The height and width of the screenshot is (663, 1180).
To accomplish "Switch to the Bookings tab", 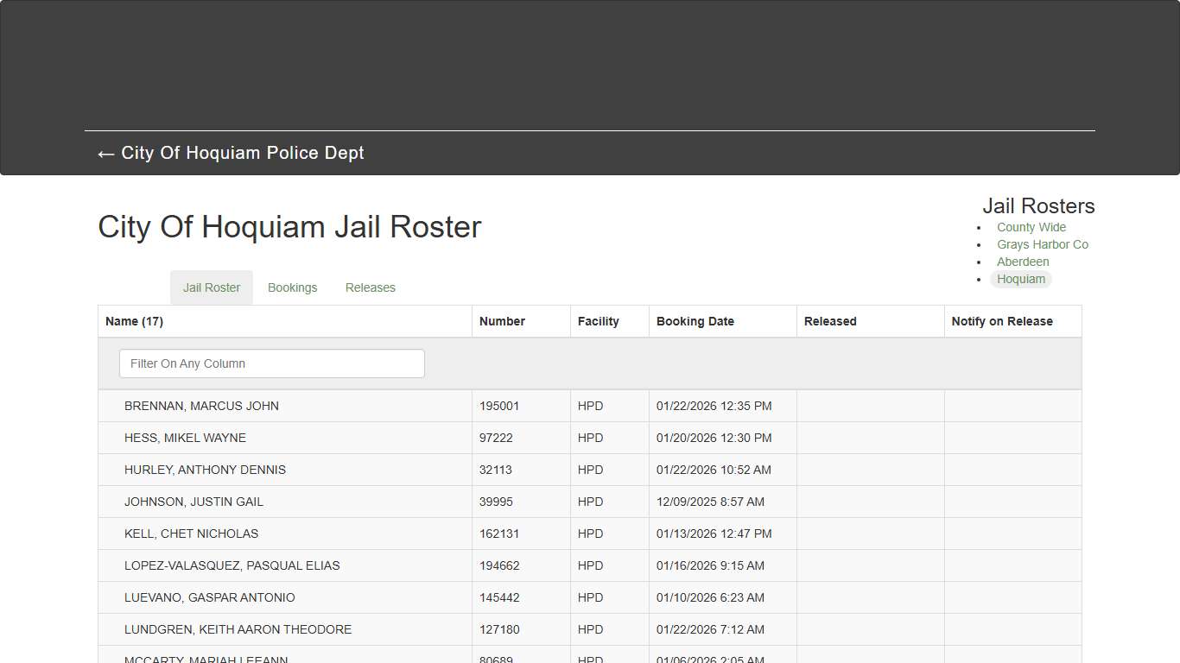I will point(292,287).
